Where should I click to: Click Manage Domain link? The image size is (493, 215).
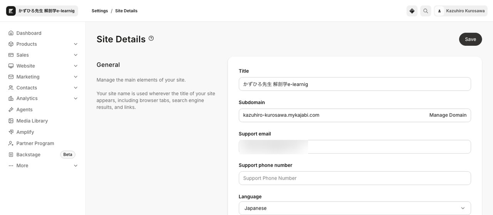tap(448, 115)
